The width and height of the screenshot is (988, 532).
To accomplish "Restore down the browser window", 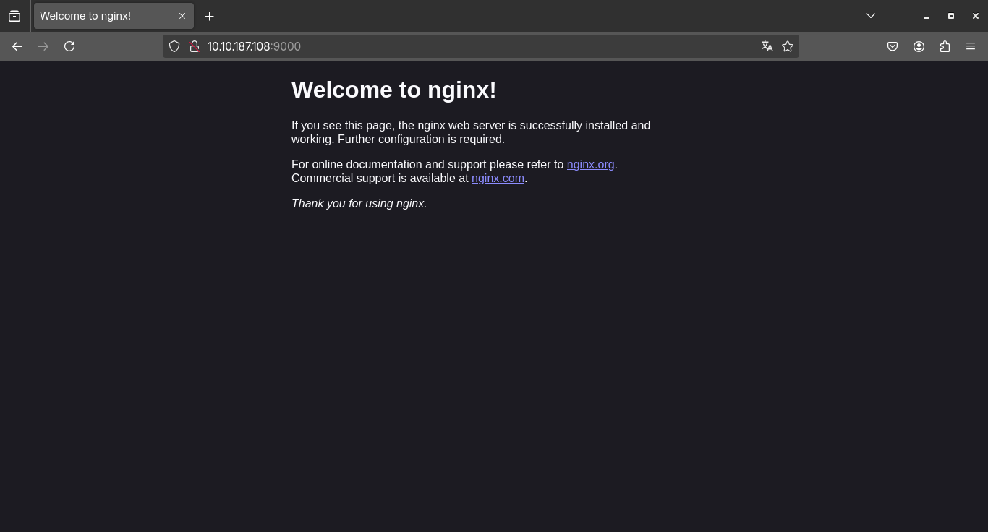I will click(950, 16).
